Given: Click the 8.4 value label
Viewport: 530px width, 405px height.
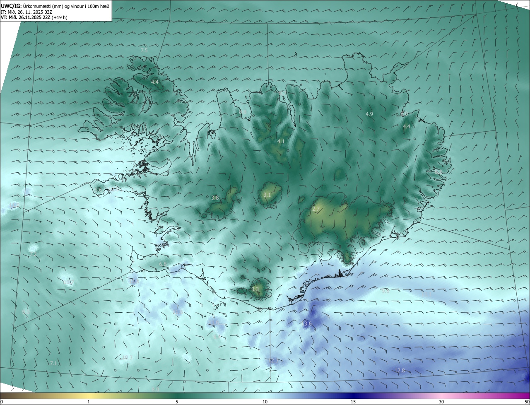Looking at the screenshot, I should coord(217,337).
